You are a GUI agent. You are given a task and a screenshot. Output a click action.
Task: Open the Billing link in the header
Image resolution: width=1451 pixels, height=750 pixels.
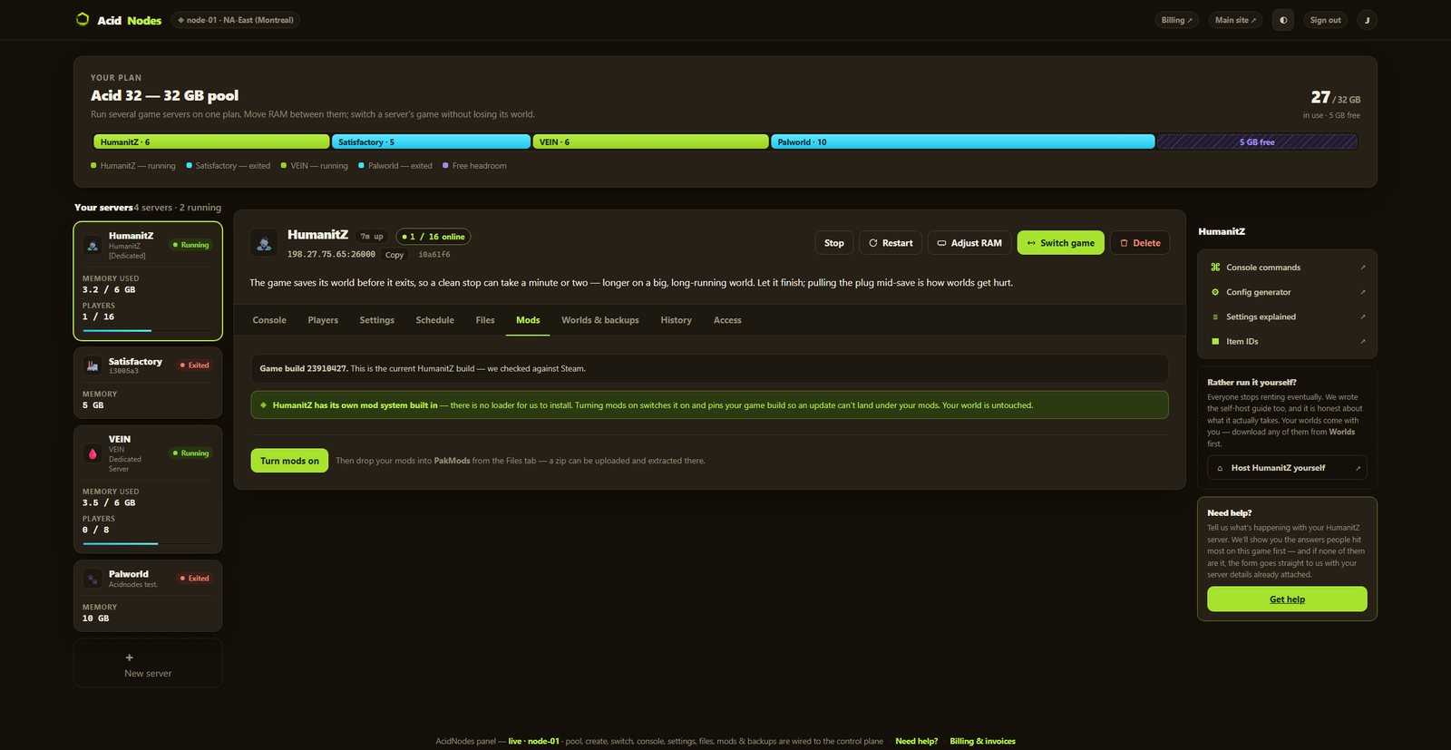tap(1177, 20)
